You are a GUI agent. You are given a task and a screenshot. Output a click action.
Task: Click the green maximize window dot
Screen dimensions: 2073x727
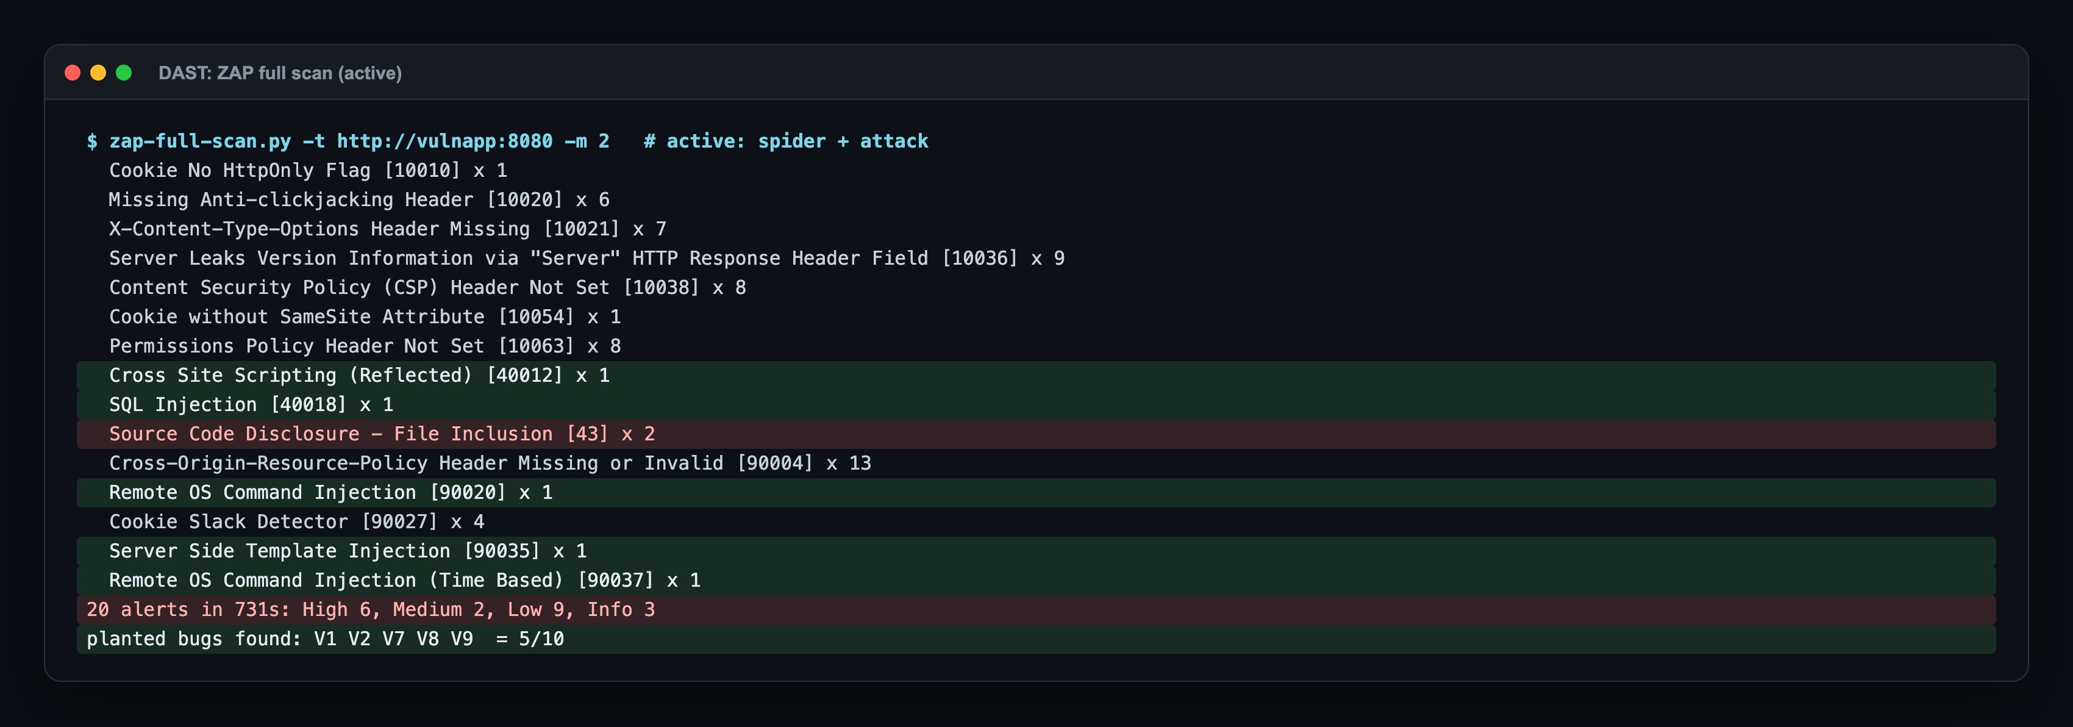124,73
